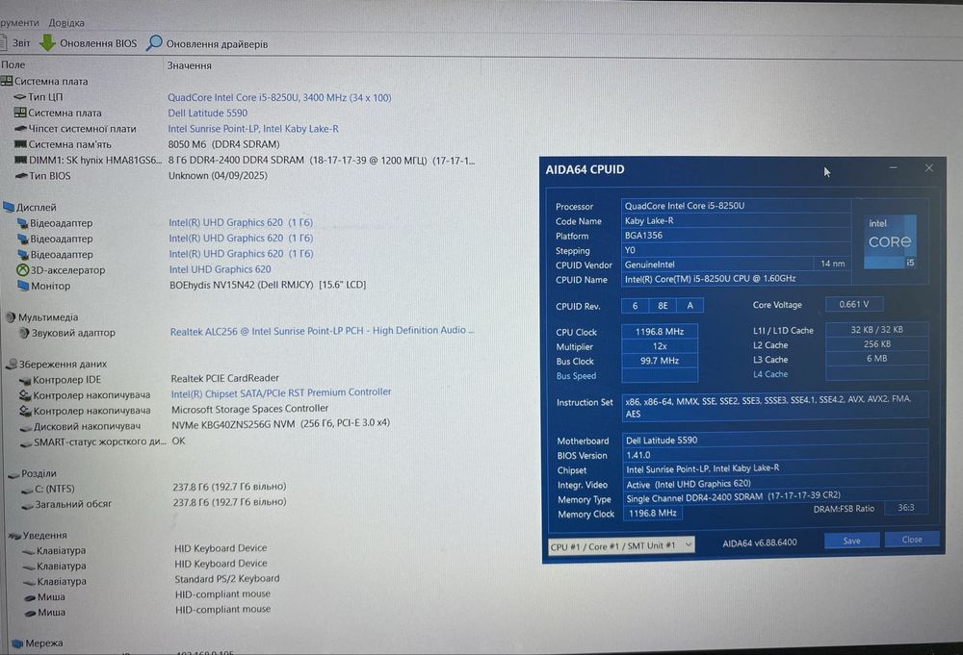The height and width of the screenshot is (655, 963).
Task: Click the Системна пам'ять memory icon
Action: [20, 144]
